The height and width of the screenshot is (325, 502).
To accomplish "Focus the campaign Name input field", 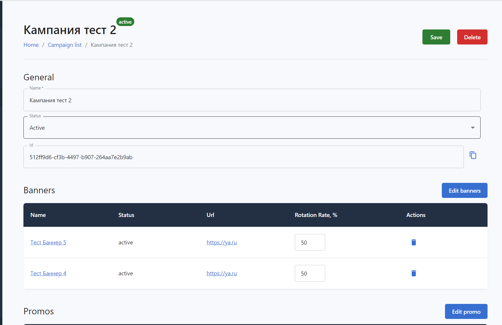I will click(251, 100).
